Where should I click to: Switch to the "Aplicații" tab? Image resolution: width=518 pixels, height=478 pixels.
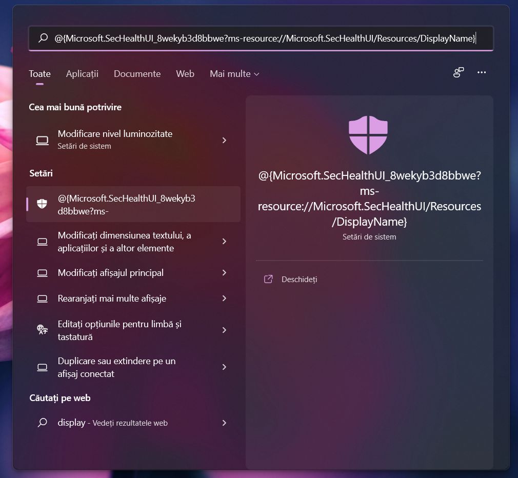pos(82,73)
